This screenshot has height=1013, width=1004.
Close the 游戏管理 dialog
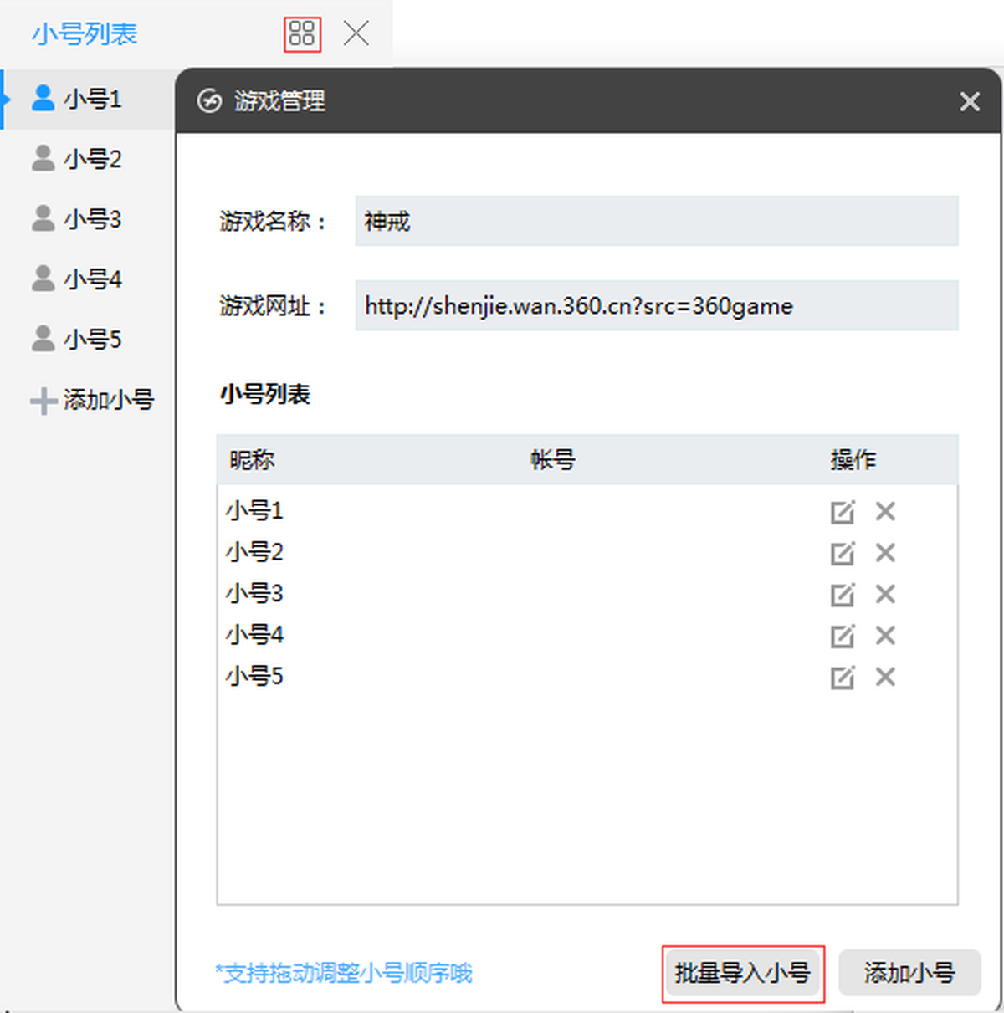click(x=970, y=101)
